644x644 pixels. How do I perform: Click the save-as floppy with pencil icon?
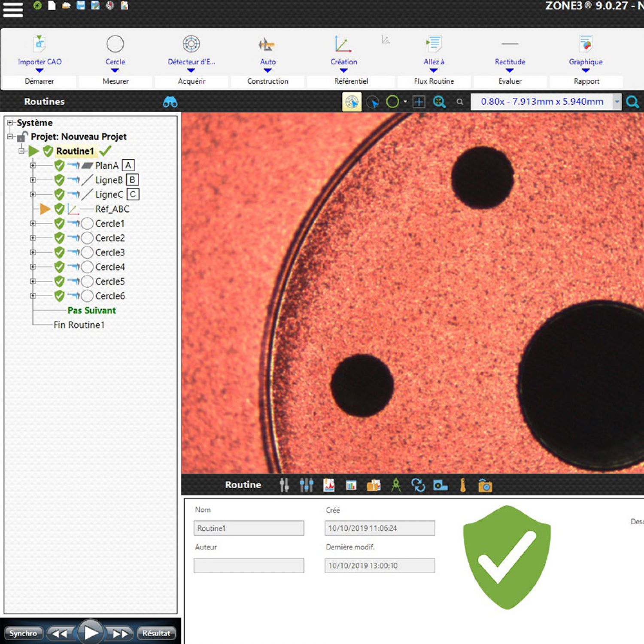click(95, 6)
